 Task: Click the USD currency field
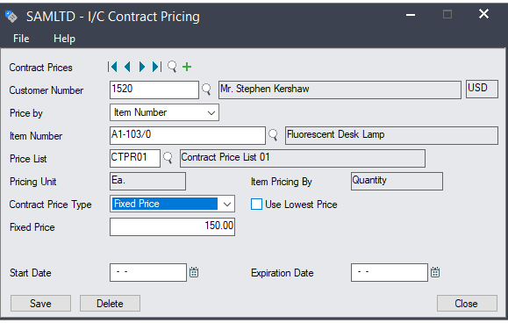[482, 90]
